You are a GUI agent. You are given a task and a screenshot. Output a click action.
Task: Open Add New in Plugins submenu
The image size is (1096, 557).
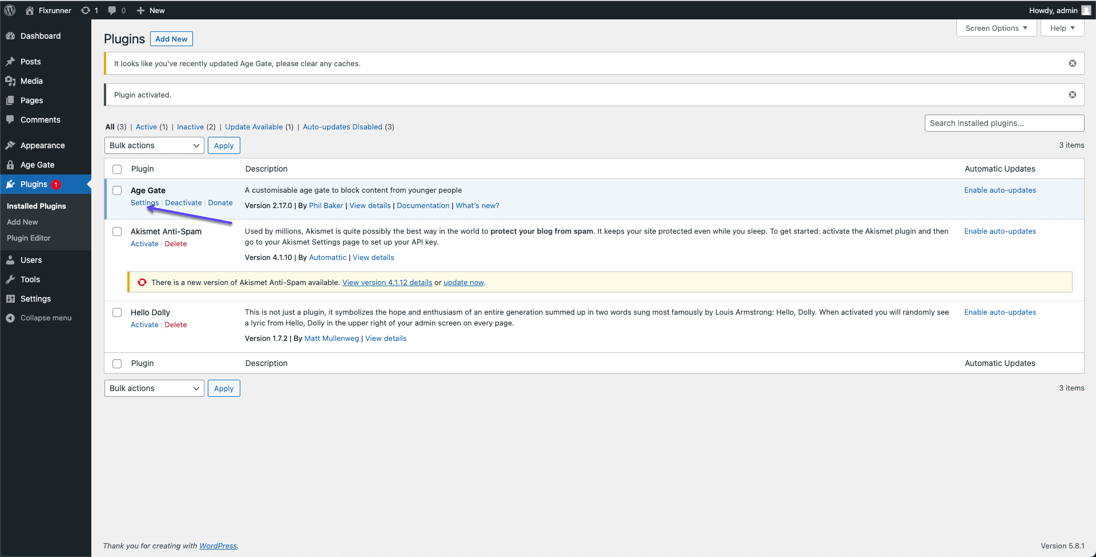click(x=22, y=222)
